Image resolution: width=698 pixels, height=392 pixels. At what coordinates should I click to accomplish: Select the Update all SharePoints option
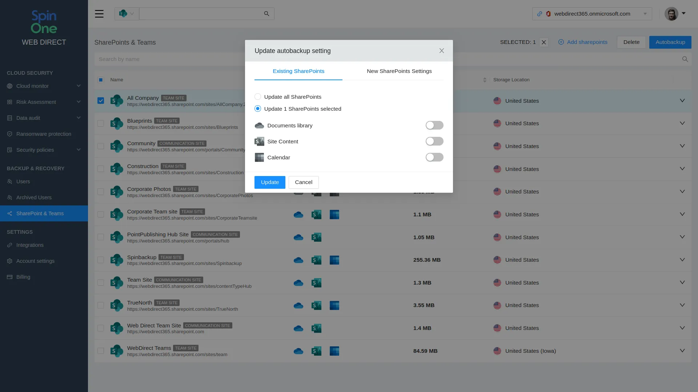coord(258,97)
